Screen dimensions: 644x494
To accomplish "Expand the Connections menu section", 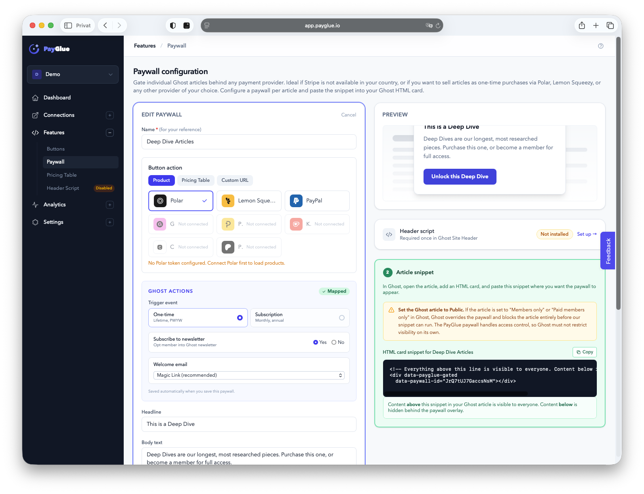I will [110, 115].
